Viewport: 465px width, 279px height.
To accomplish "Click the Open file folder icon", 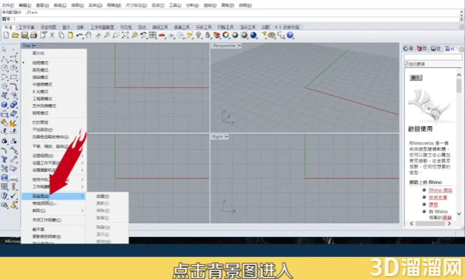I will click(15, 35).
